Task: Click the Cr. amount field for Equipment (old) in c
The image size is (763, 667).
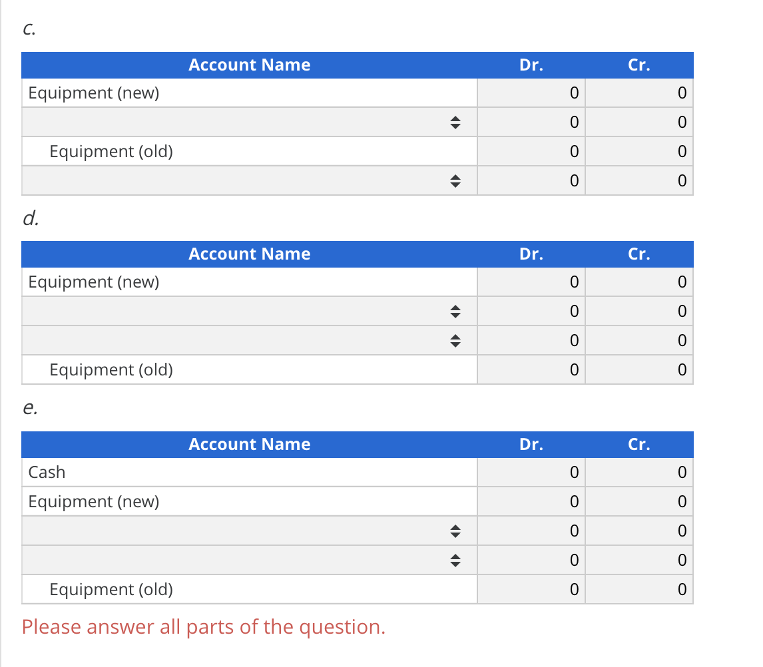Action: point(638,151)
